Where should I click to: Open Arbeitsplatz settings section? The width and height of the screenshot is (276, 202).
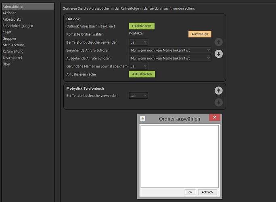(x=12, y=19)
